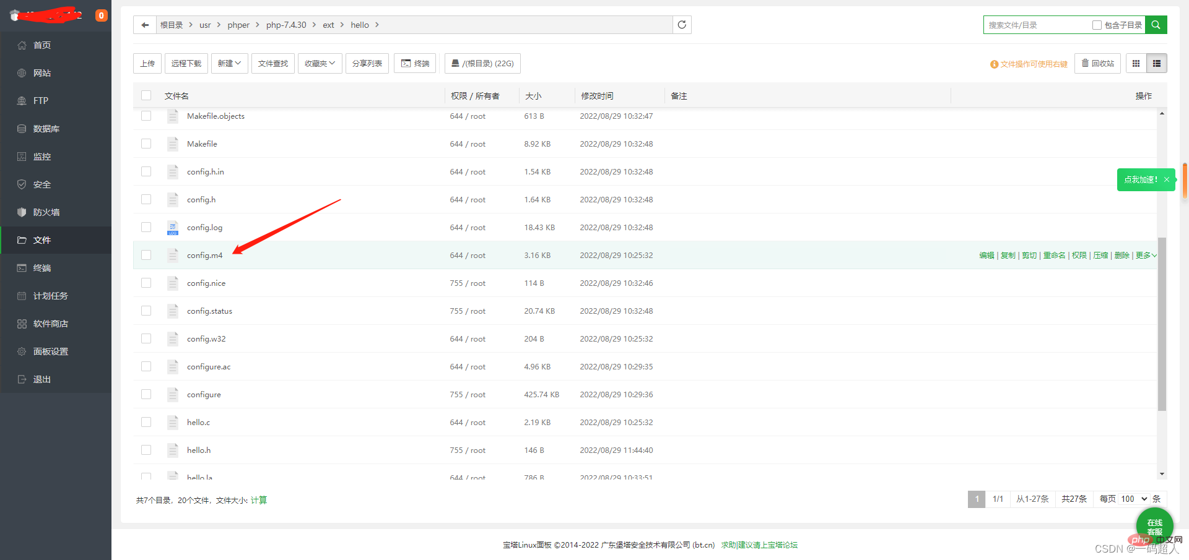Open the online customer service bubble
Image resolution: width=1189 pixels, height=560 pixels.
pyautogui.click(x=1154, y=525)
